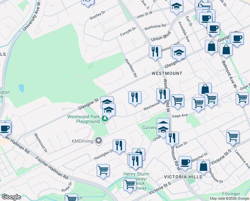Select the Forsyth Dr street label
250x201 pixels.
[128, 31]
